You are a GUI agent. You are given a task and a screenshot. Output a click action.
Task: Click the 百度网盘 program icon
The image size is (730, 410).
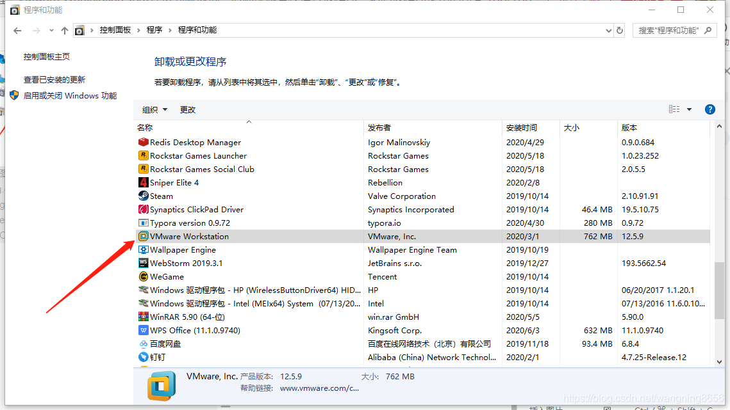point(144,344)
